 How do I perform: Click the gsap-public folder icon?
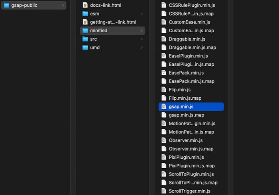click(x=6, y=5)
